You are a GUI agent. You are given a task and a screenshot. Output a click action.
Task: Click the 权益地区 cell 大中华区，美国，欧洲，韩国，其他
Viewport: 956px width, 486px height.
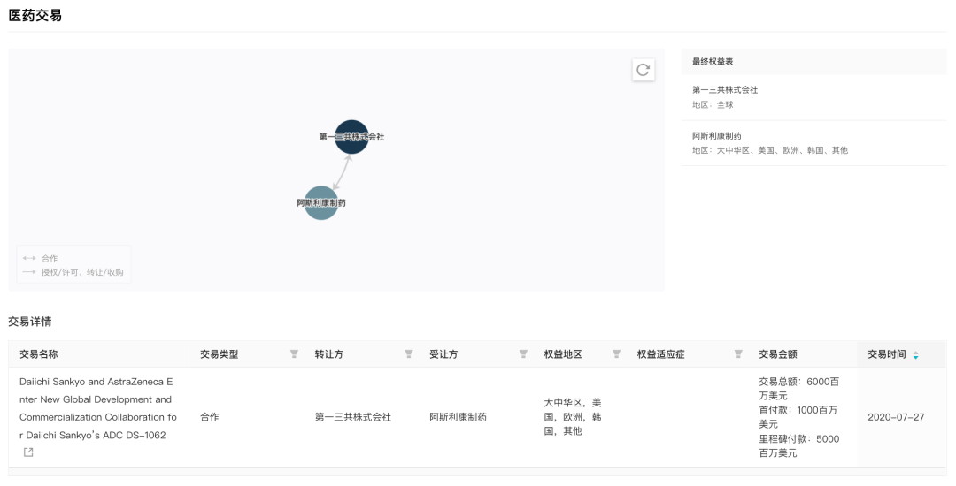tap(573, 417)
